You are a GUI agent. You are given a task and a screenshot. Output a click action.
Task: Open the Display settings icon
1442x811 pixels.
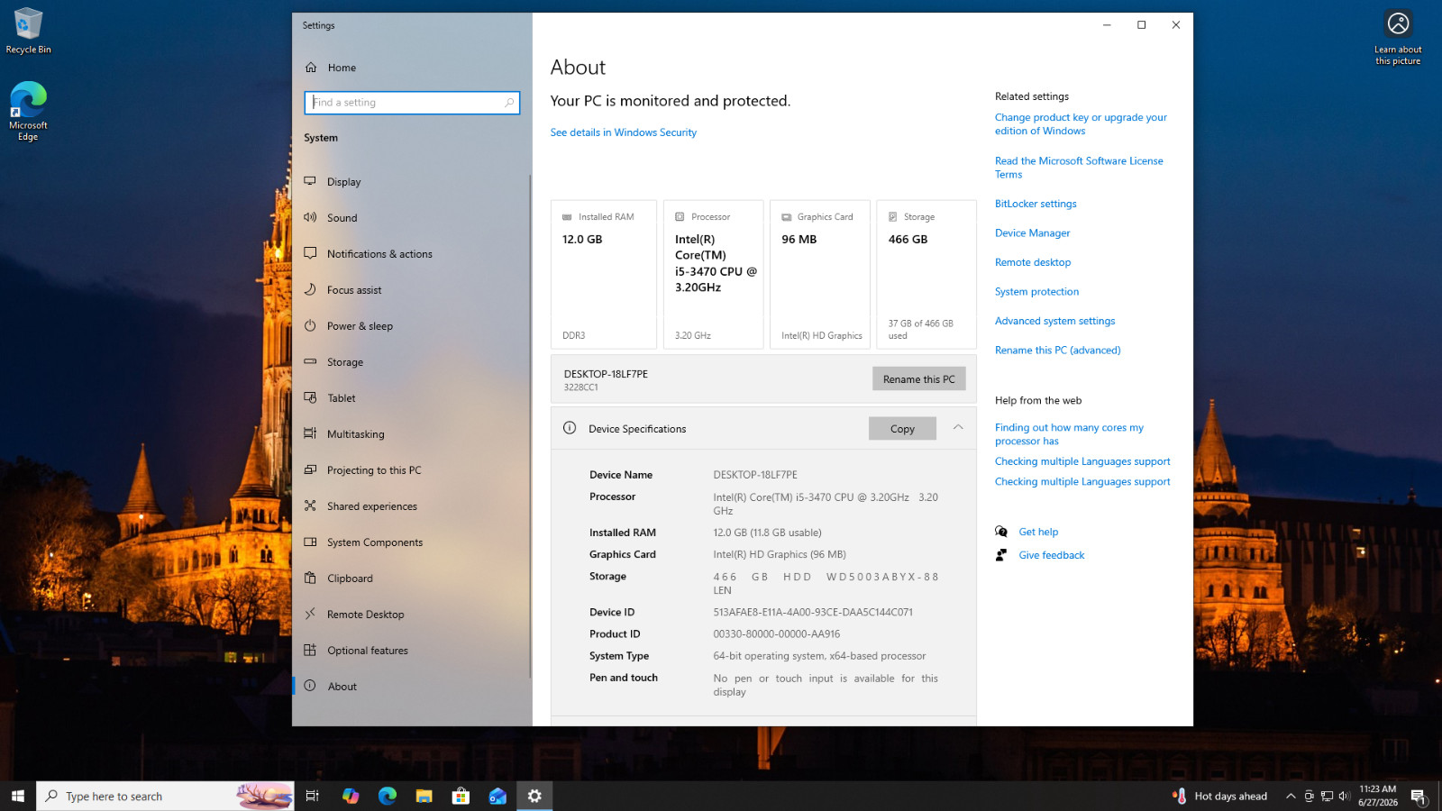[310, 181]
